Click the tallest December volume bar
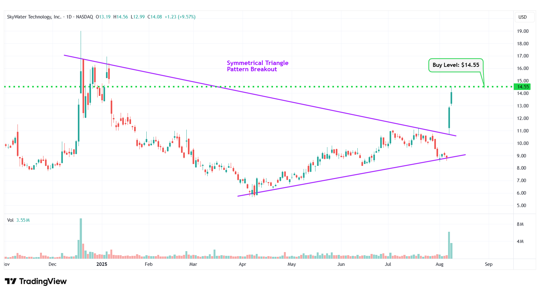The width and height of the screenshot is (540, 293). tap(81, 238)
